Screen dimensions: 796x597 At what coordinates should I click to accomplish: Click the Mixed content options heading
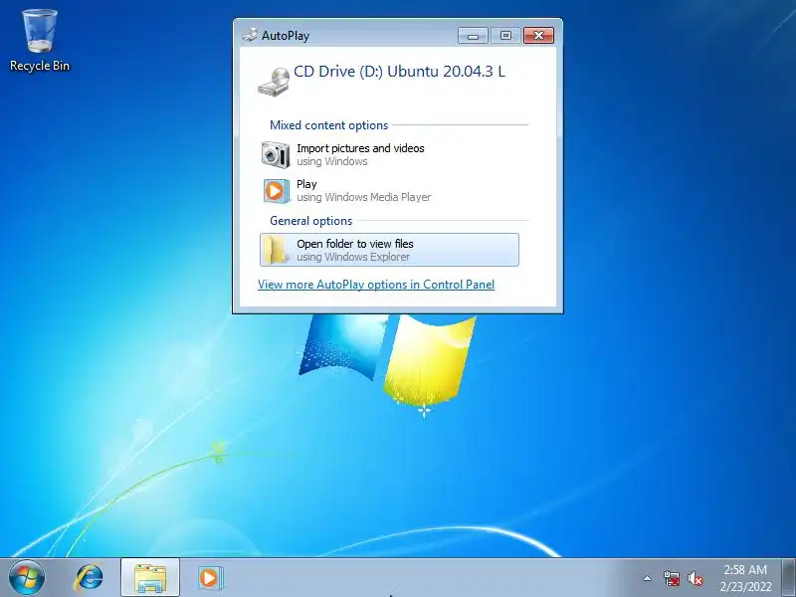click(329, 125)
